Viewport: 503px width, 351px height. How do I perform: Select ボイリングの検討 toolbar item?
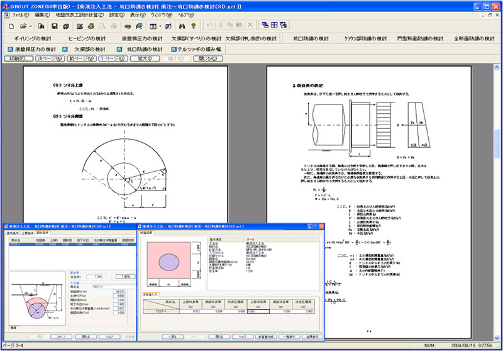click(x=33, y=38)
